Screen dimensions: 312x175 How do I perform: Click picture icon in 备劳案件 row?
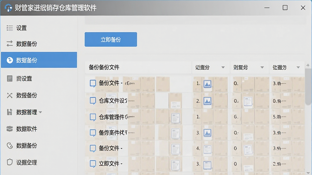coord(207,133)
